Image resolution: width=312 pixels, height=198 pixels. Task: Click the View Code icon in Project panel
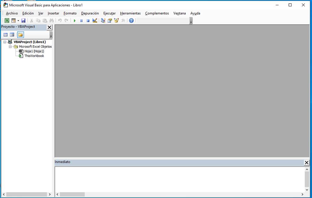coord(5,35)
